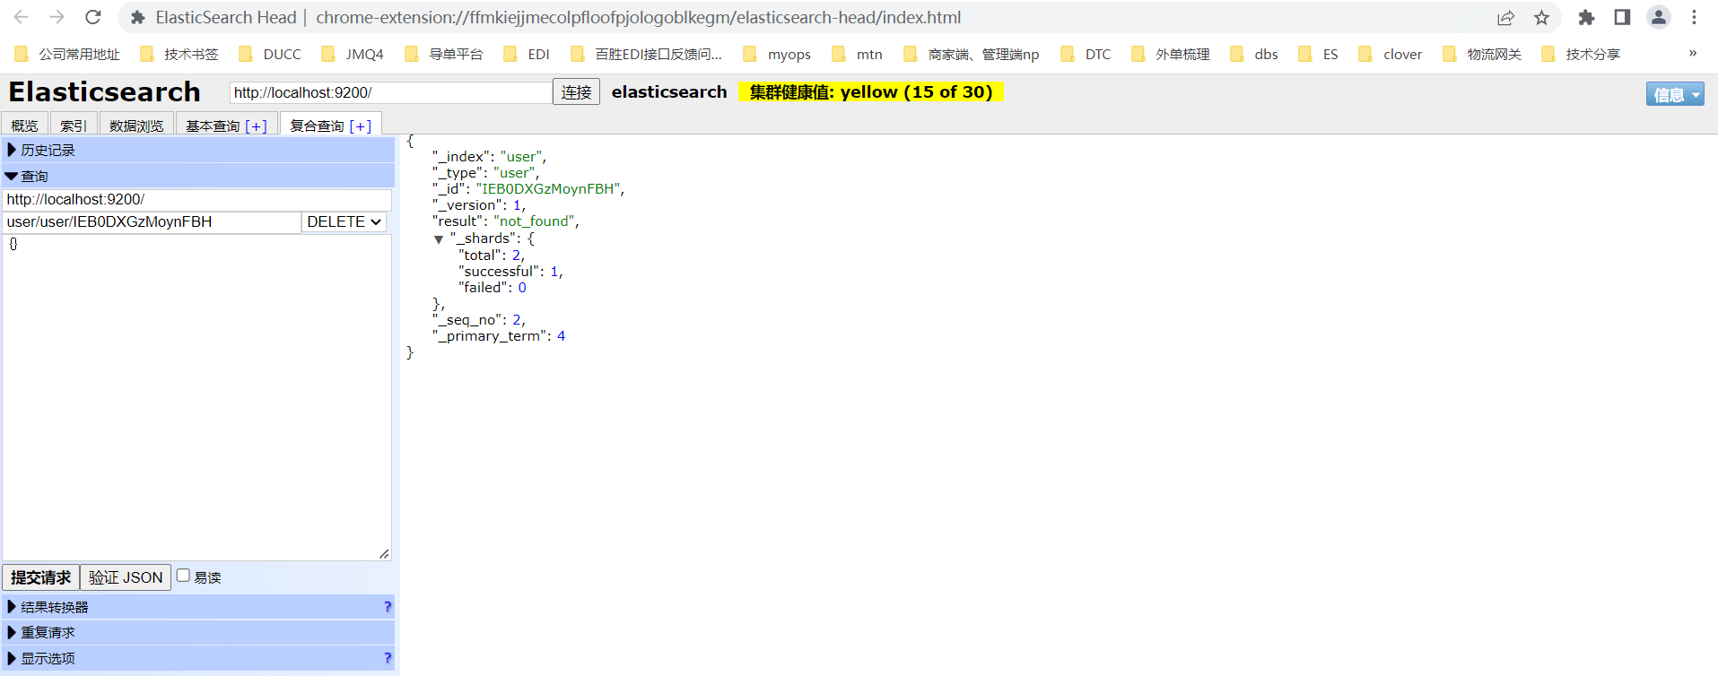The width and height of the screenshot is (1718, 676).
Task: Open clover bookmark folder
Action: coord(1391,55)
